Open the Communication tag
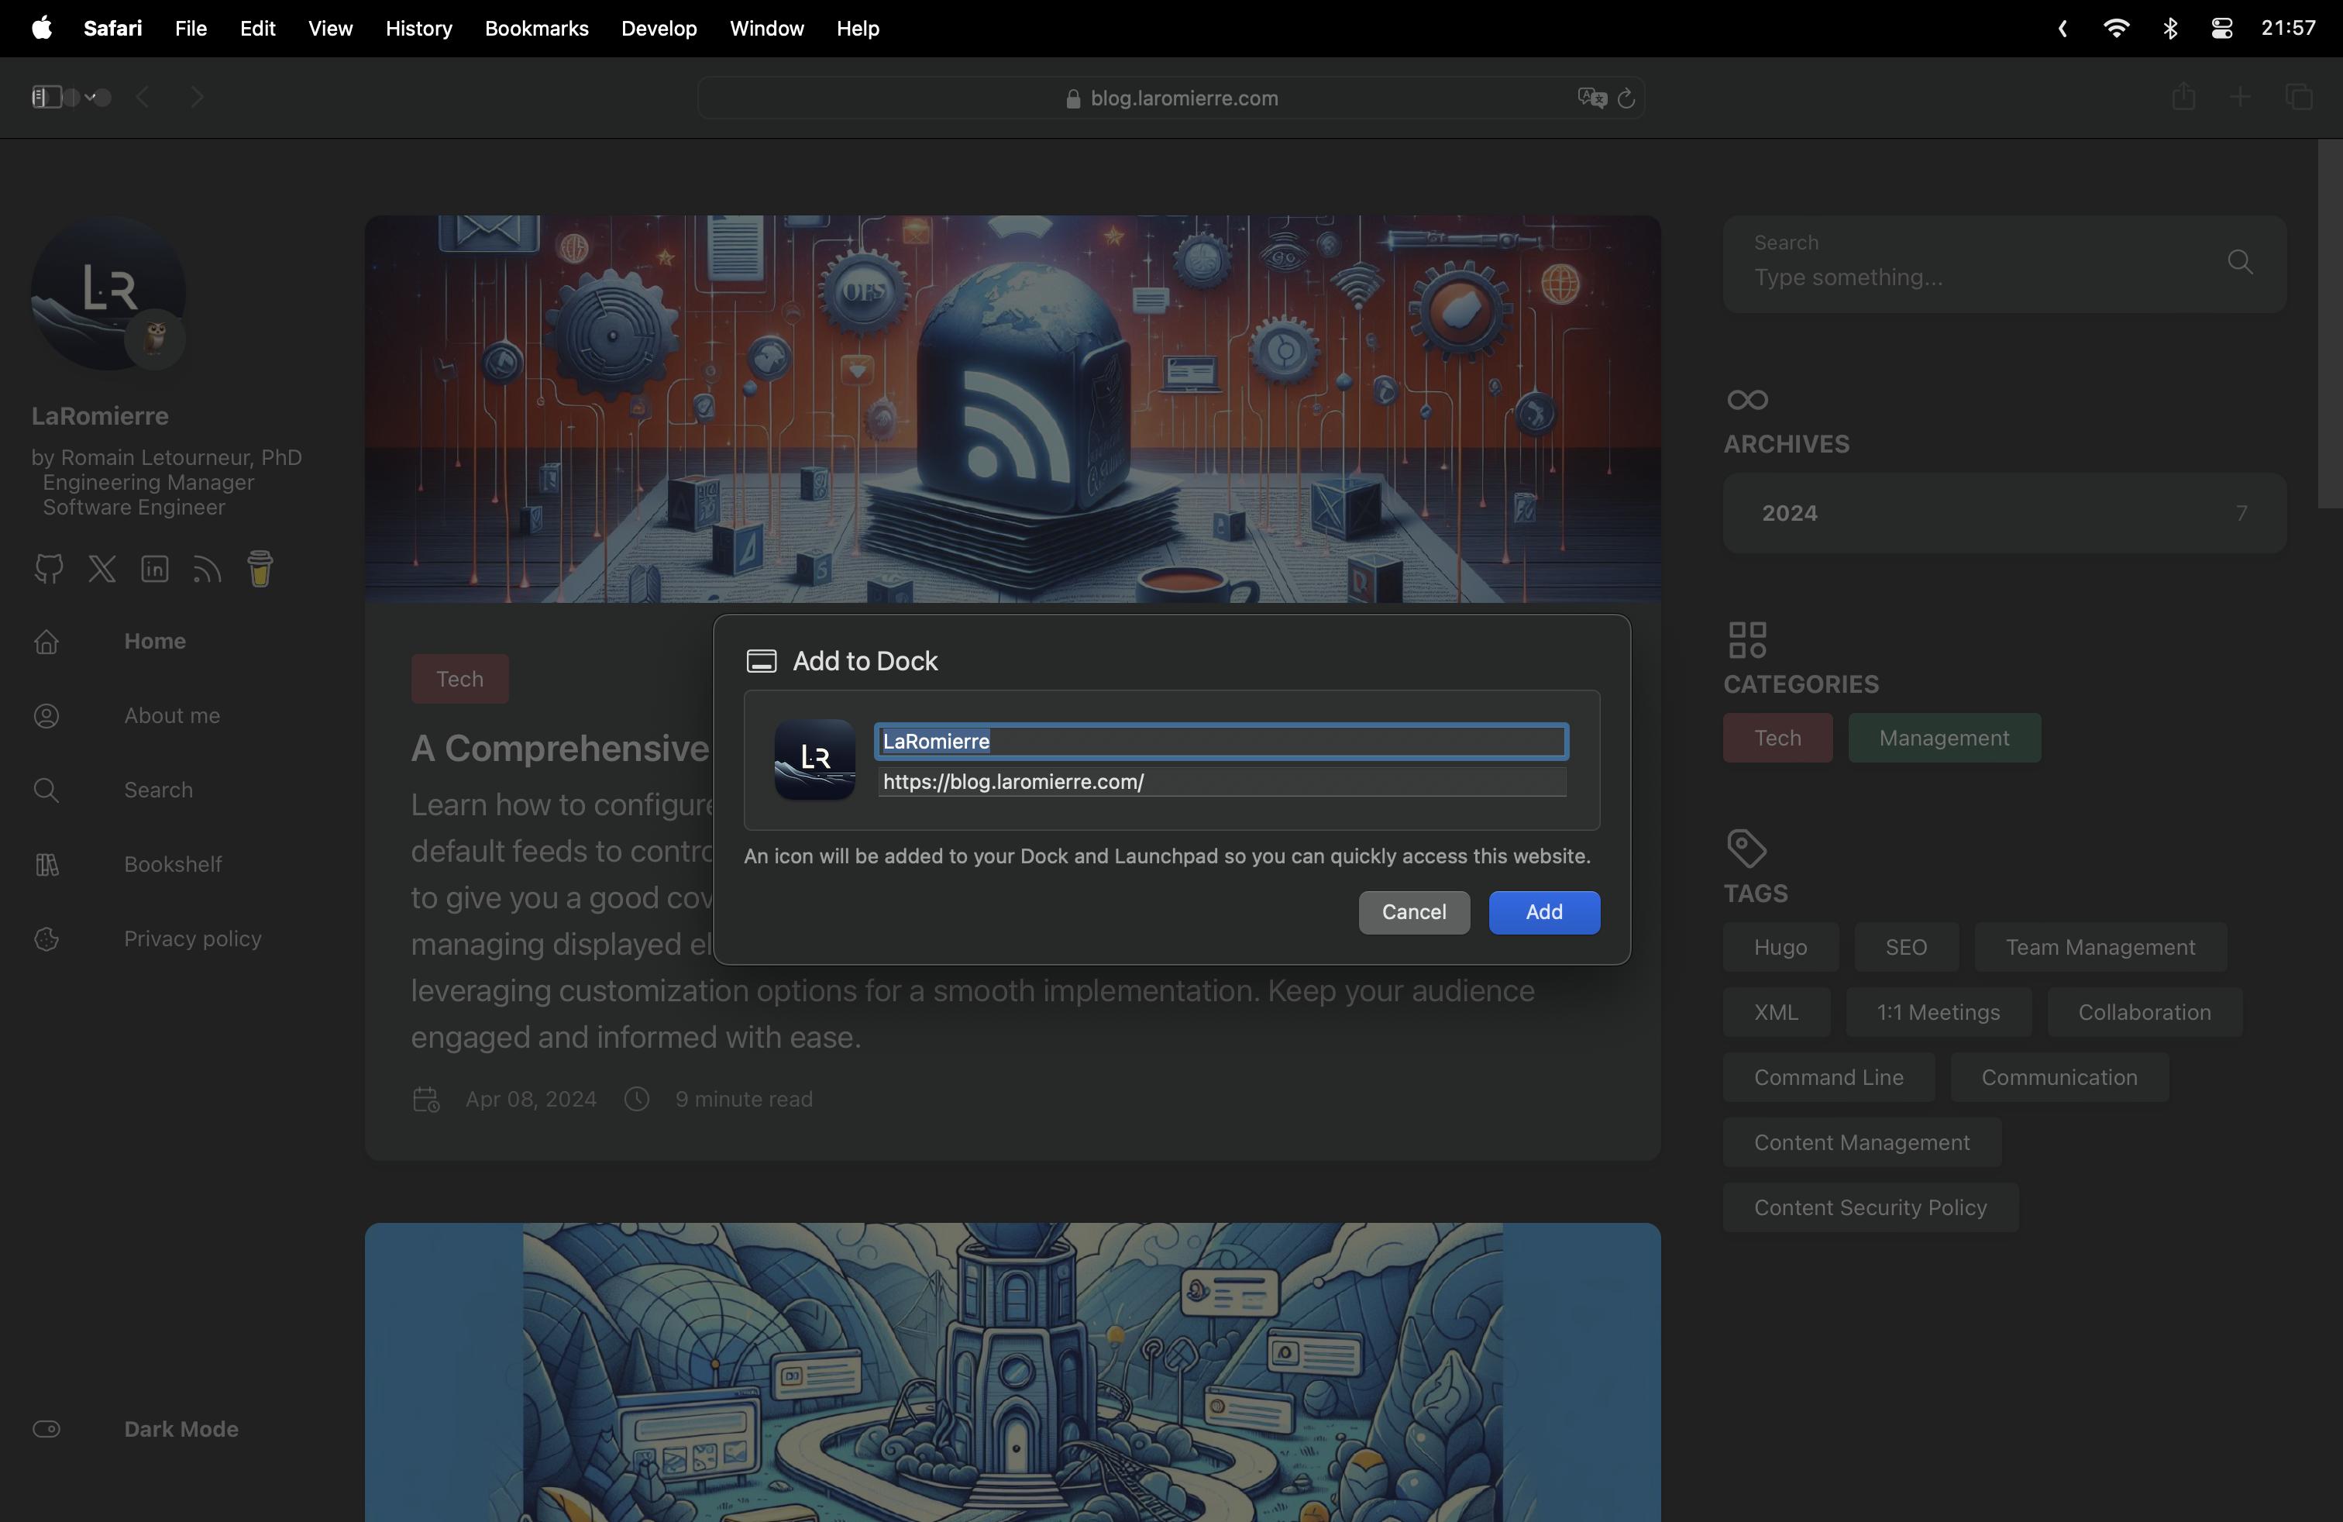Image resolution: width=2343 pixels, height=1522 pixels. (x=2059, y=1077)
